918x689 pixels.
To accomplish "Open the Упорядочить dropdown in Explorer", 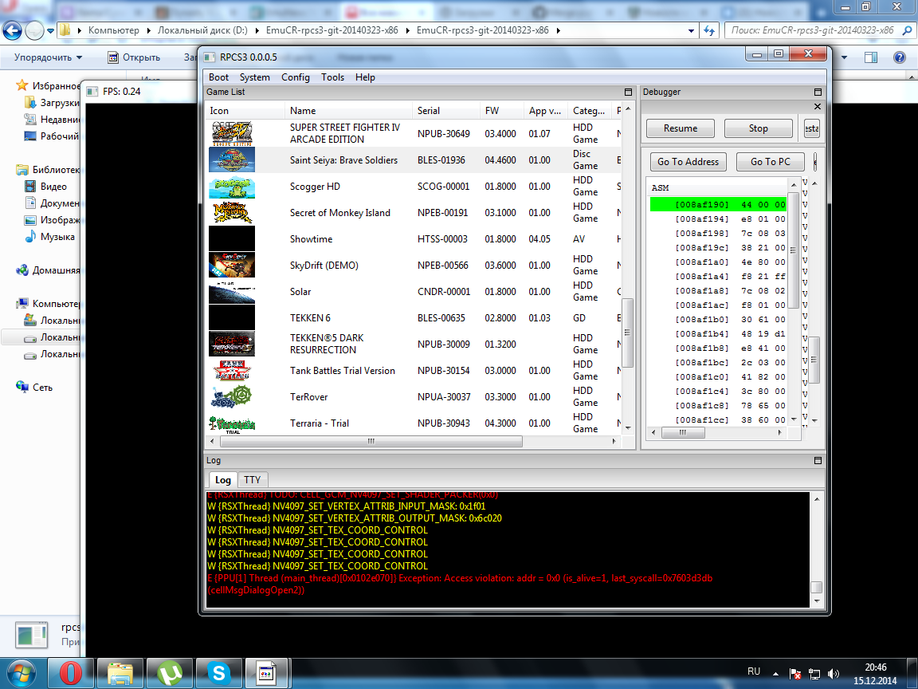I will click(x=48, y=57).
